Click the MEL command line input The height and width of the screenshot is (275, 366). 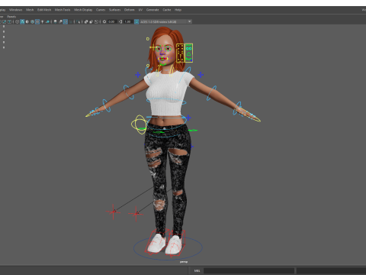tap(249, 270)
